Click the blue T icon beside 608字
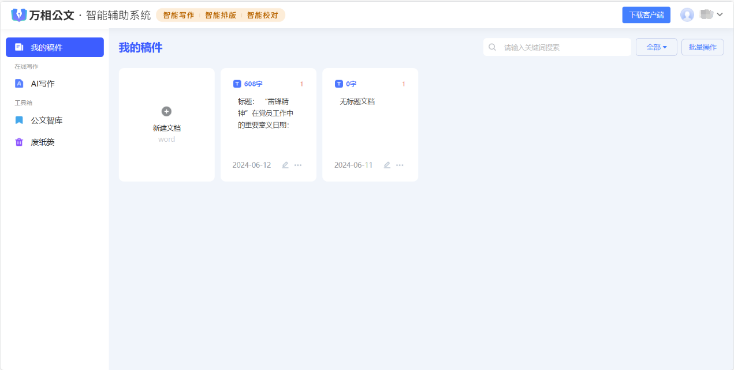Image resolution: width=734 pixels, height=370 pixels. pos(237,84)
